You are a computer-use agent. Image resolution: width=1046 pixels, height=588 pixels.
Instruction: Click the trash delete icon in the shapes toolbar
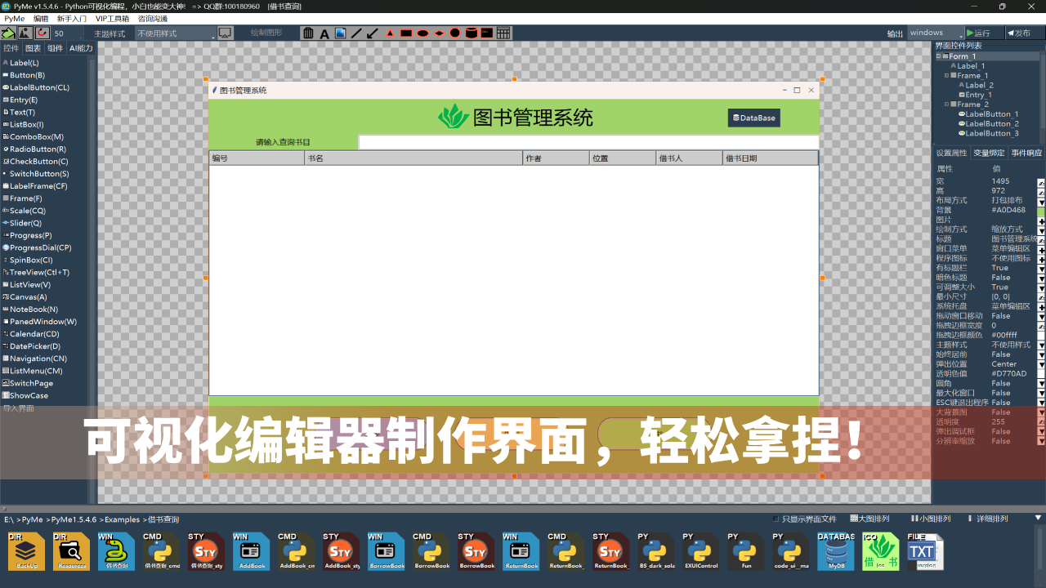[x=307, y=33]
